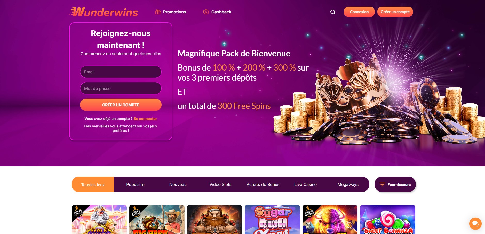Click the Wunderwins logo
Image resolution: width=485 pixels, height=234 pixels.
[104, 12]
